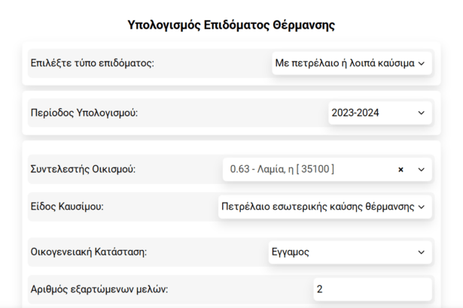
Task: Click the arrow of the Συντελεστής Οικισμού combobox
Action: click(421, 170)
